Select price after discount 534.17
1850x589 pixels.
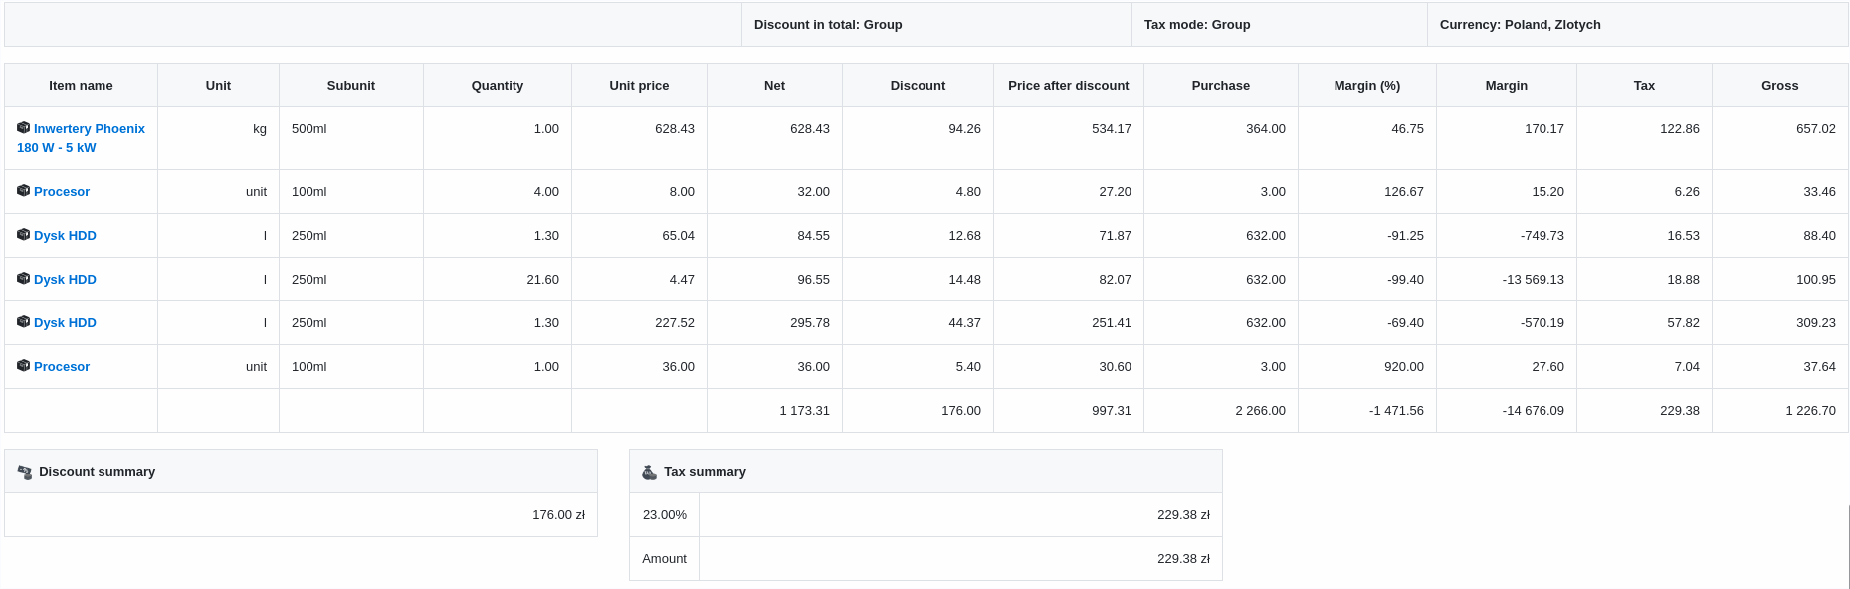click(x=1112, y=129)
